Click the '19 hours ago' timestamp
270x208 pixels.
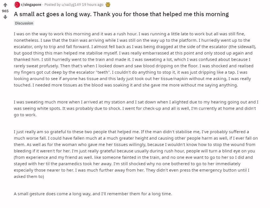coord(92,4)
